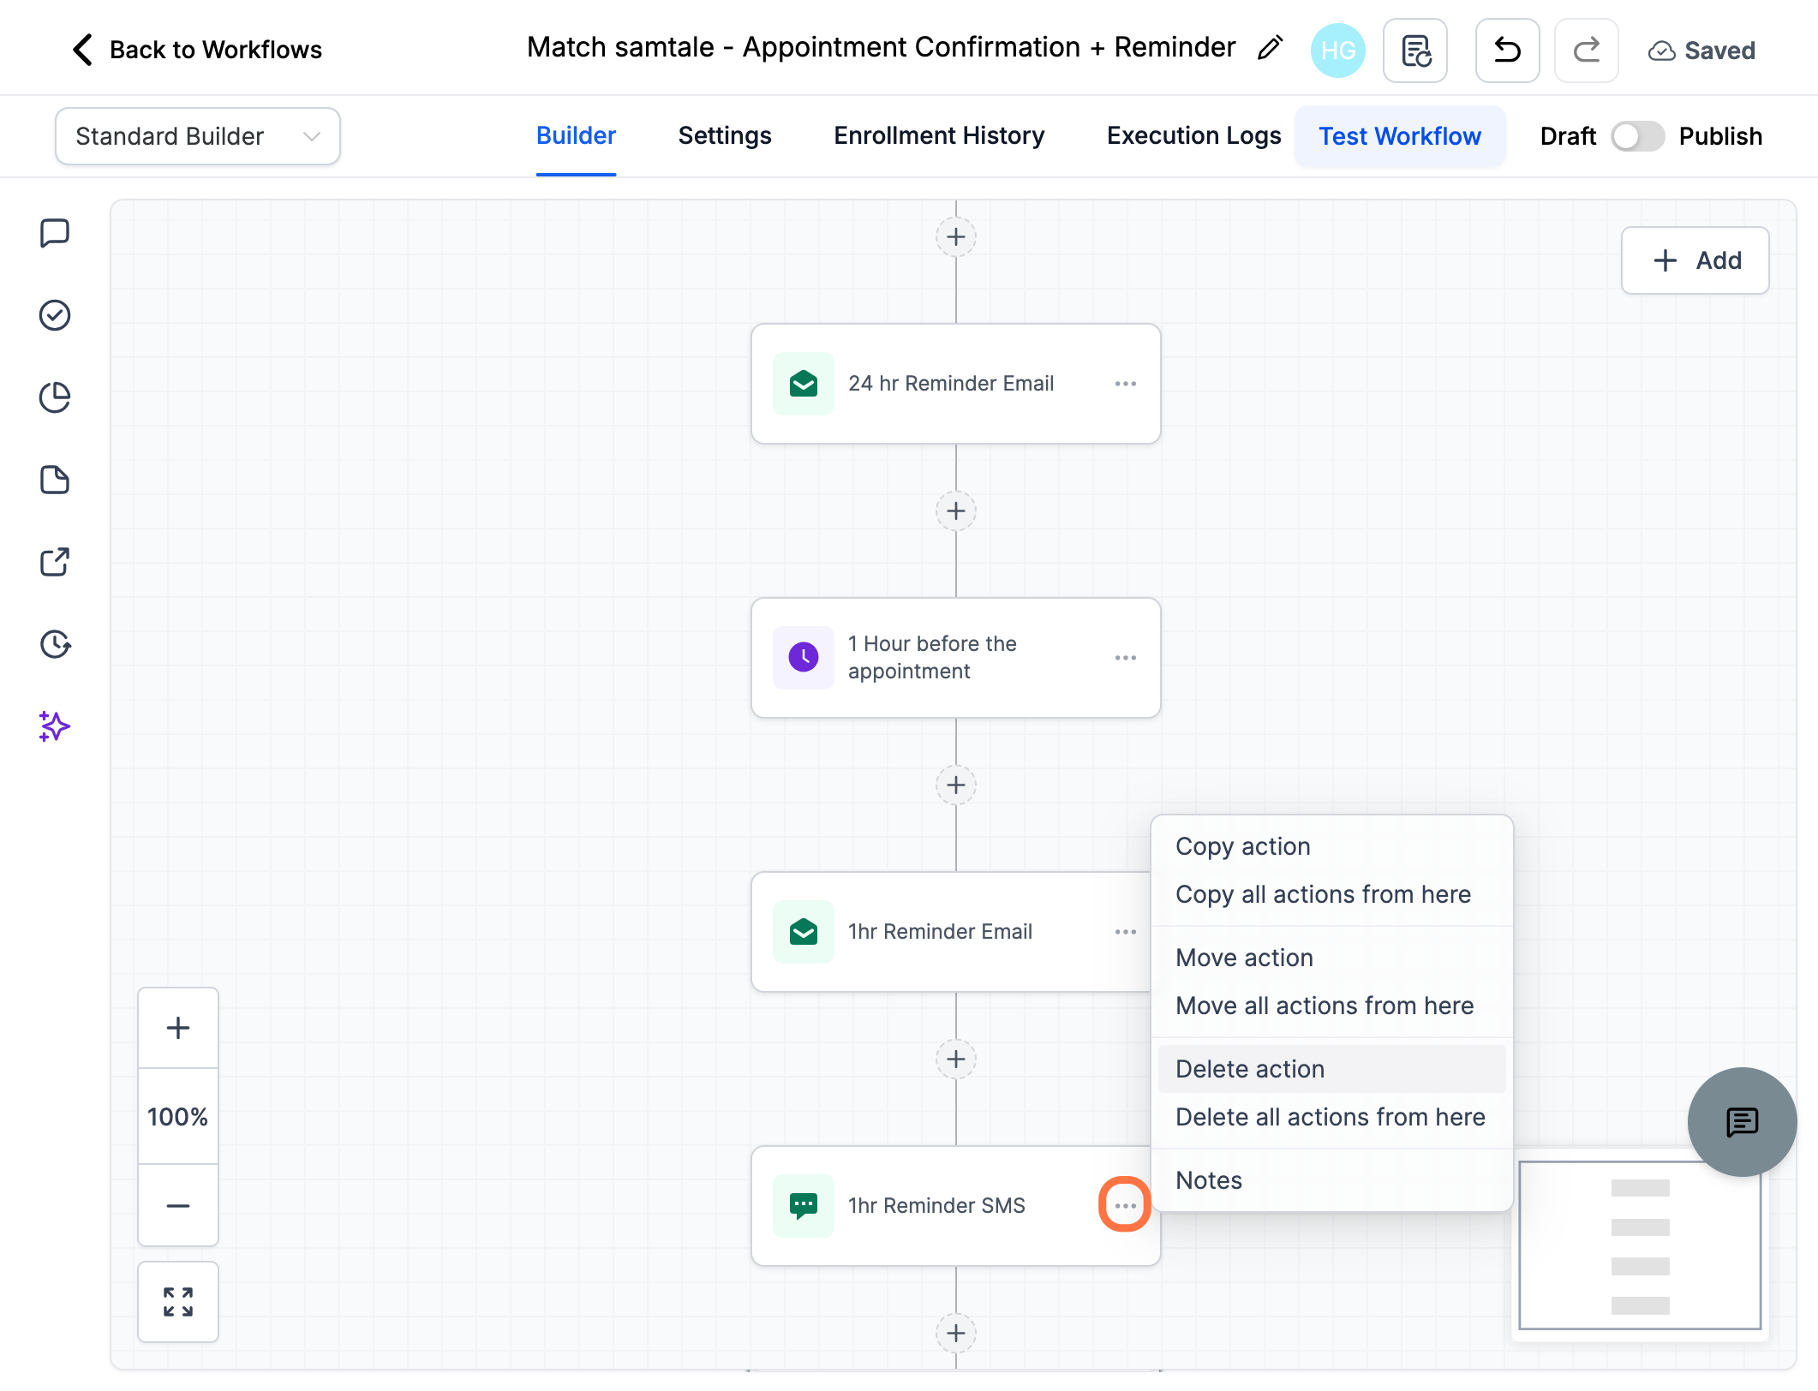Open options menu for 24 hr Reminder Email
The height and width of the screenshot is (1391, 1818).
1126,384
